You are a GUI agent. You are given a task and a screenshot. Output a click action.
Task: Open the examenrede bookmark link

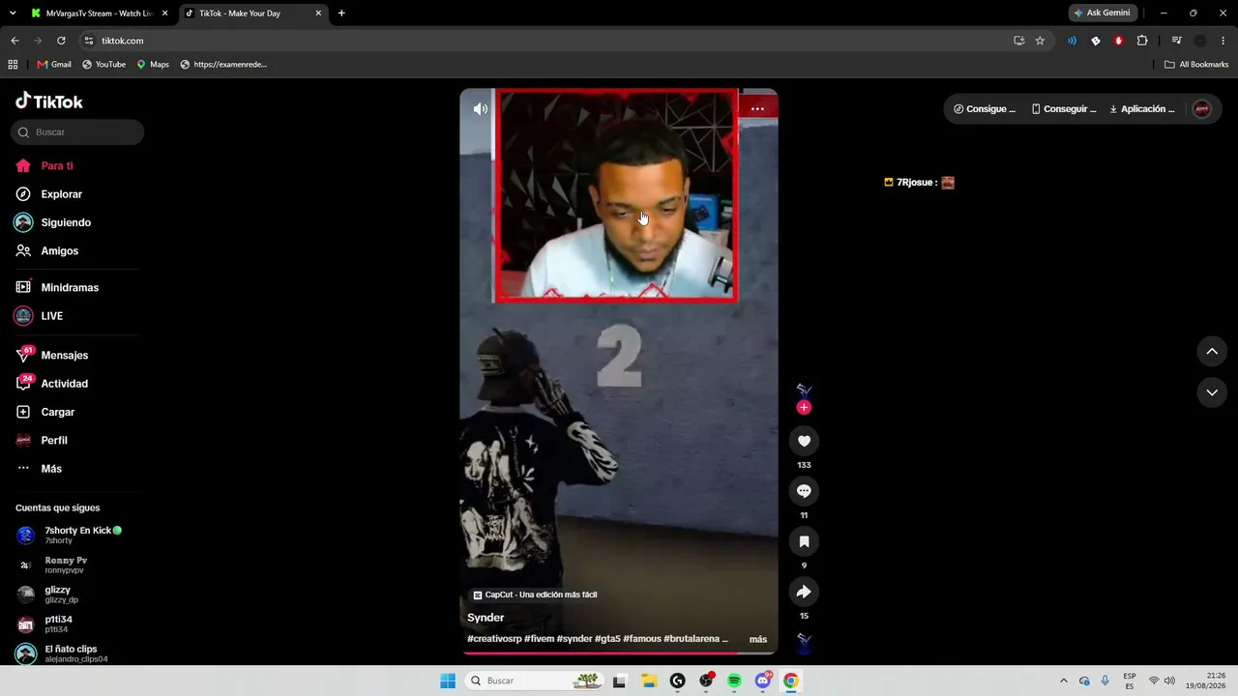point(223,65)
